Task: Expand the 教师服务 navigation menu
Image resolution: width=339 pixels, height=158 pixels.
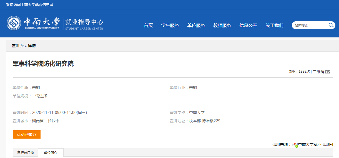Action: tap(222, 26)
